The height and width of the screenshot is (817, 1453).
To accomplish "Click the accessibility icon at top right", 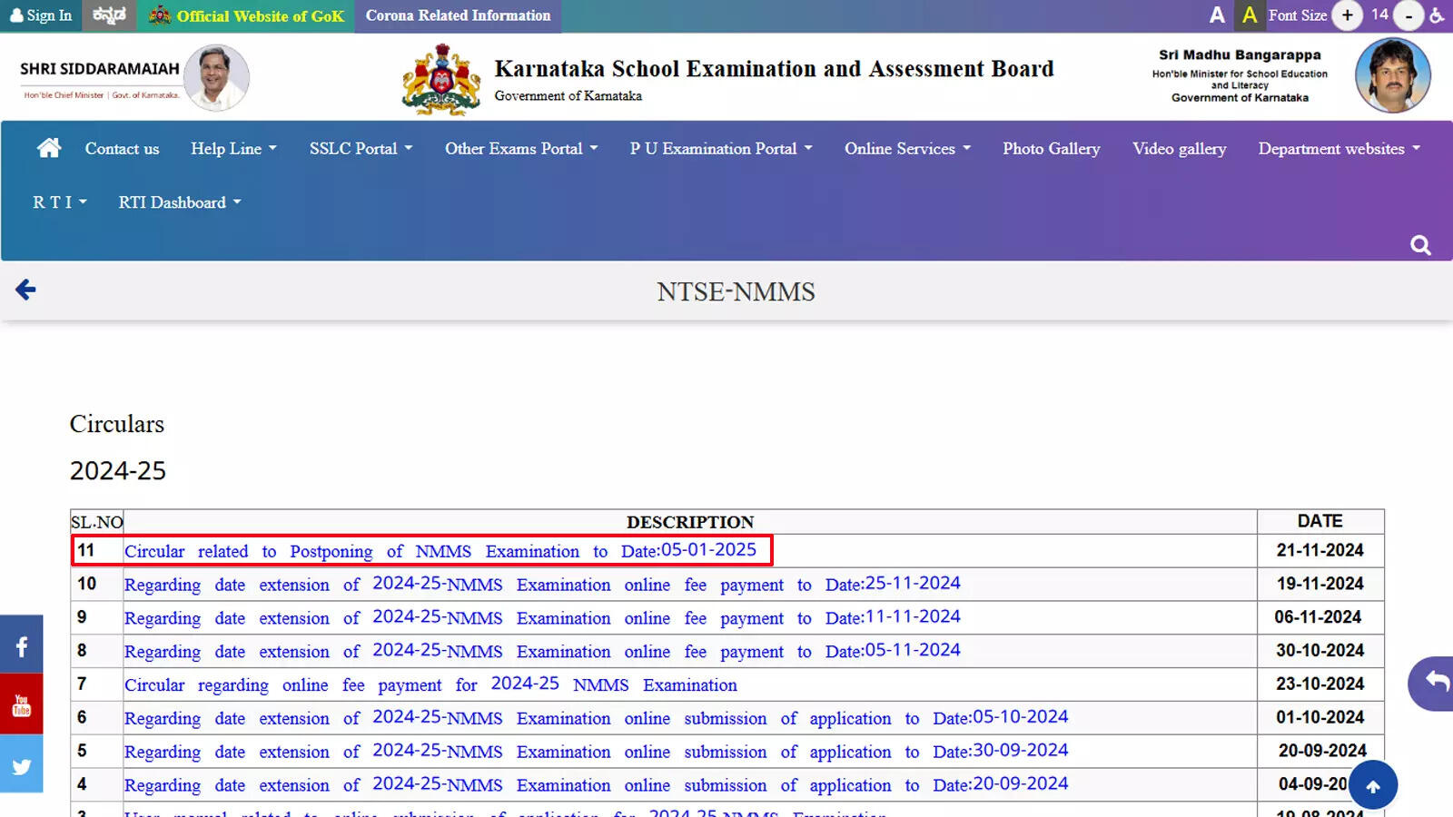I will coord(1438,15).
